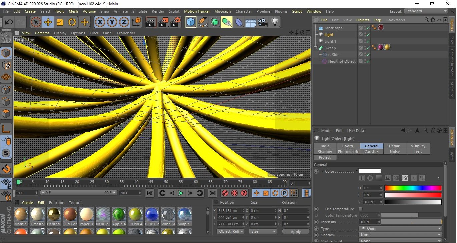Open viewport Cameras menu

(x=42, y=33)
